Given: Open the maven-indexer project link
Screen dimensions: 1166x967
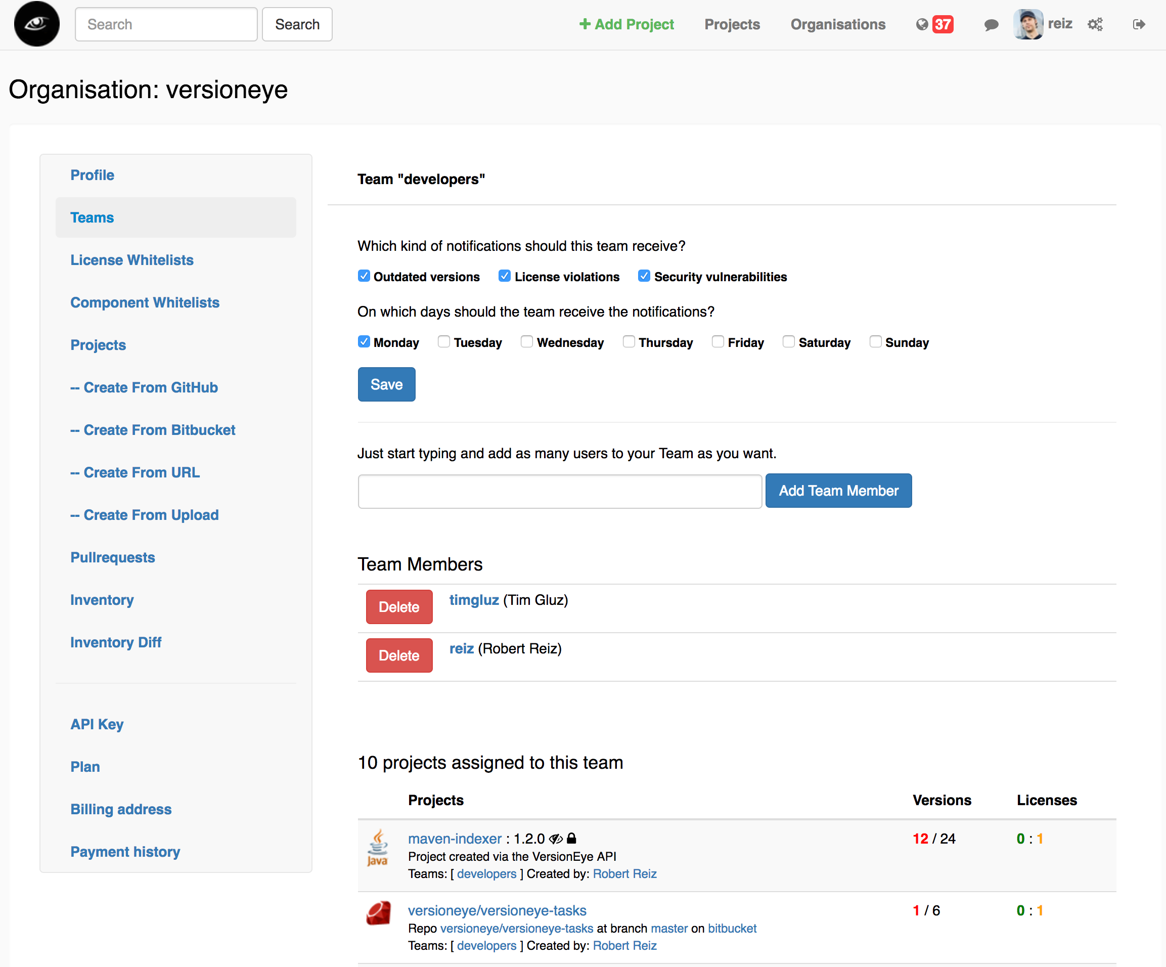Looking at the screenshot, I should 455,839.
